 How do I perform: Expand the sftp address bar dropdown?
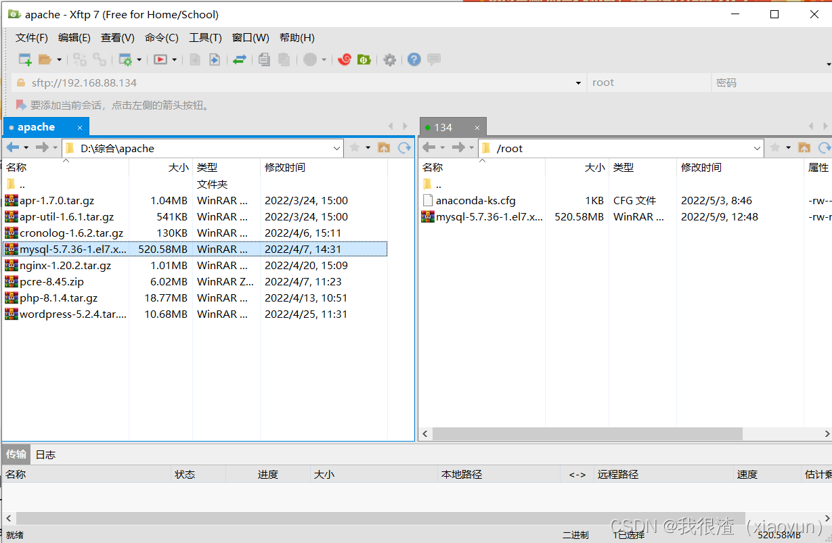click(578, 83)
